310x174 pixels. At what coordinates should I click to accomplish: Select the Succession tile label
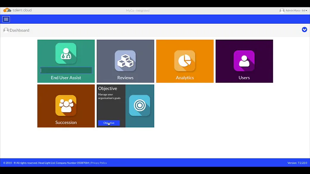pos(66,122)
